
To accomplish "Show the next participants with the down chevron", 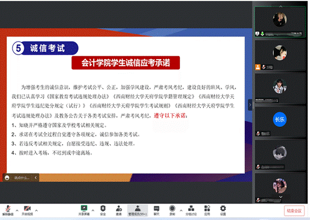I will [280, 197].
